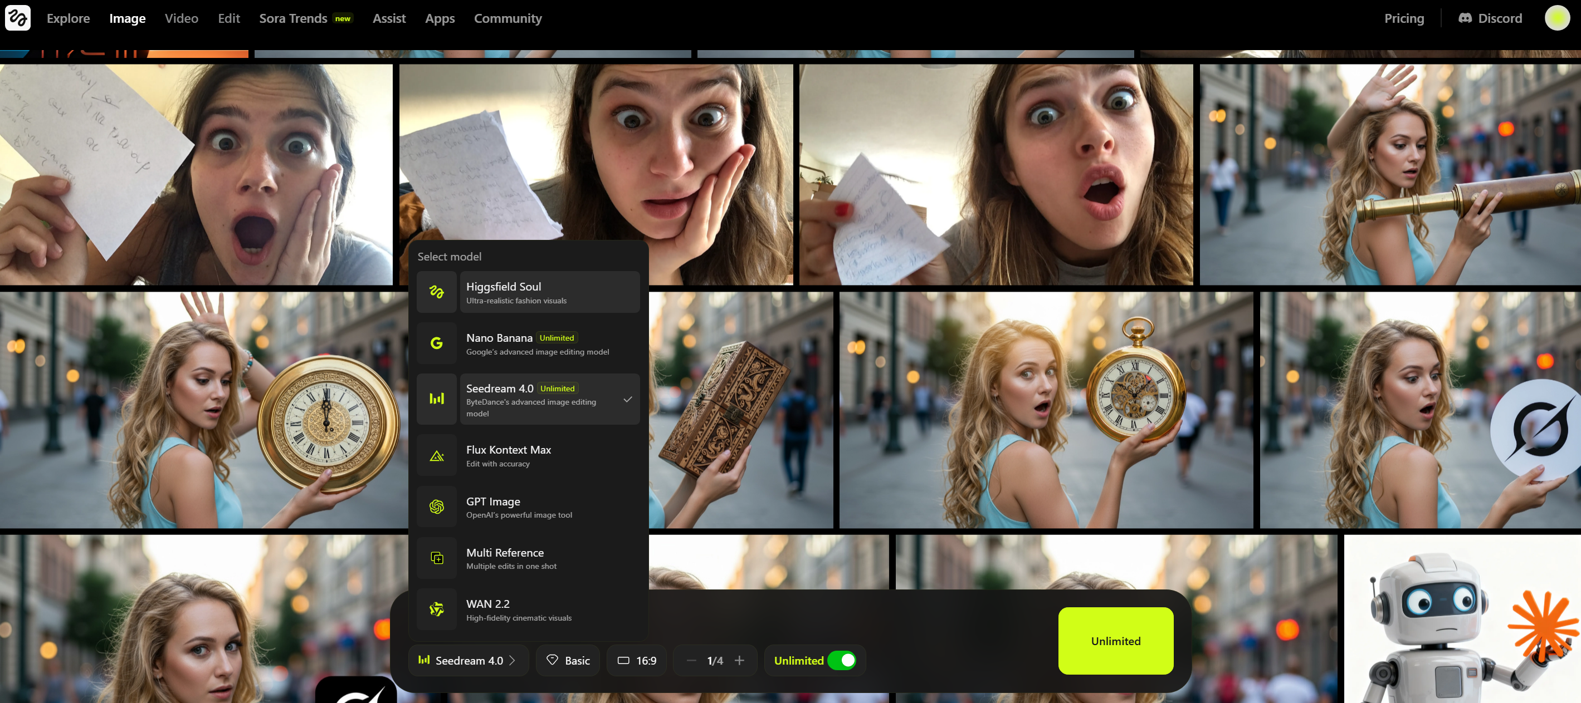
Task: Choose the Nano Banana Google icon
Action: [436, 343]
